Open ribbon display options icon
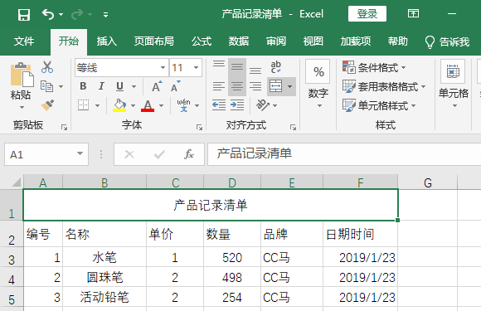This screenshot has height=311, width=481. [x=413, y=14]
